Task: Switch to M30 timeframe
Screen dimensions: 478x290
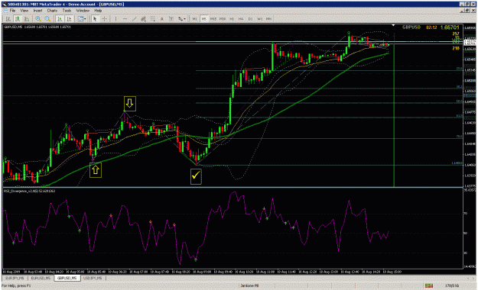Action: pos(223,19)
